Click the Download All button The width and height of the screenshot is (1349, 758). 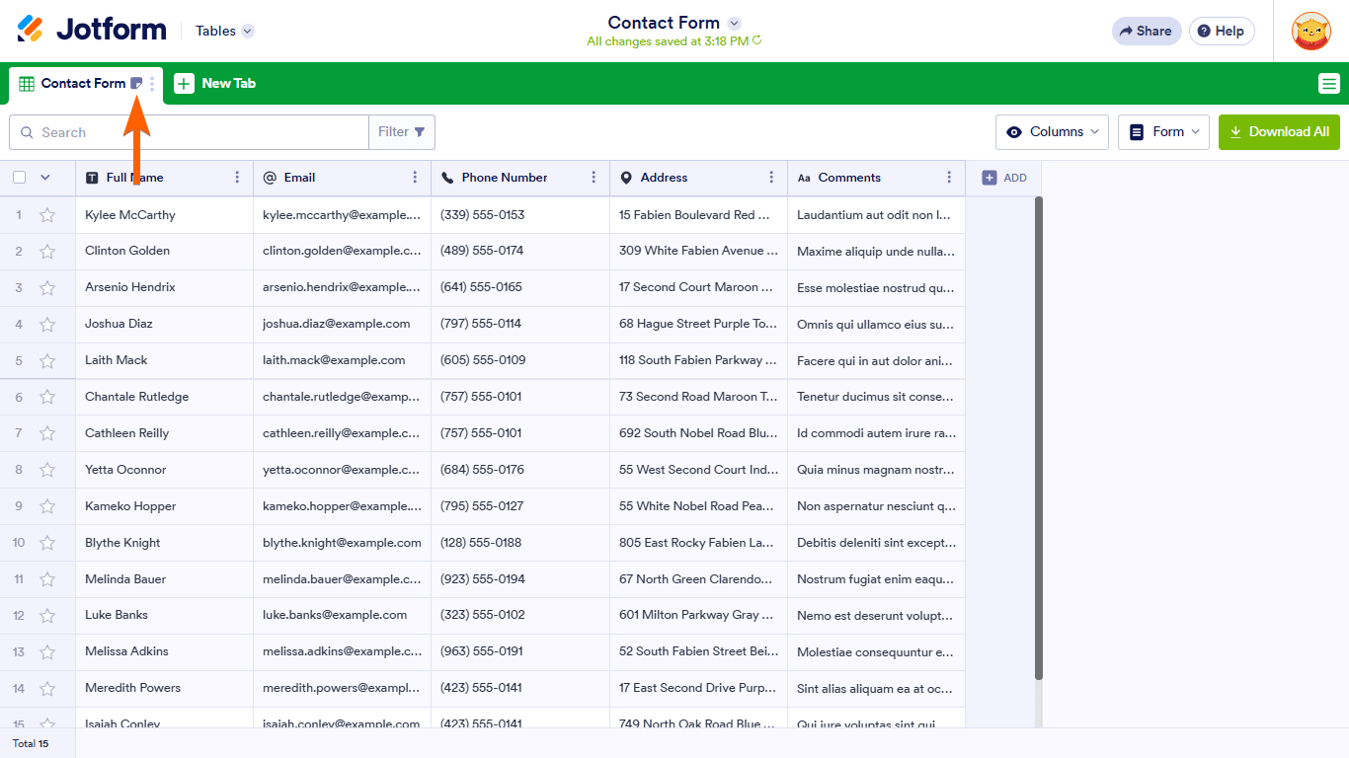pos(1279,132)
